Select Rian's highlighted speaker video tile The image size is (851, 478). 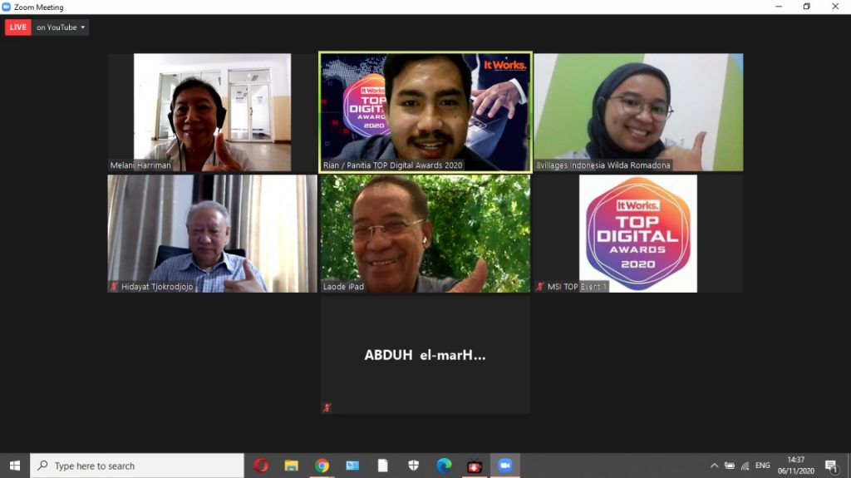pyautogui.click(x=425, y=112)
